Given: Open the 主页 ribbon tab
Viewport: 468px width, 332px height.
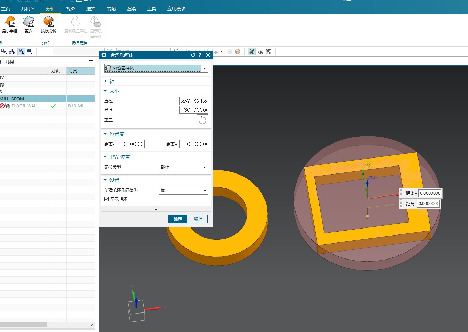Looking at the screenshot, I should coord(6,9).
